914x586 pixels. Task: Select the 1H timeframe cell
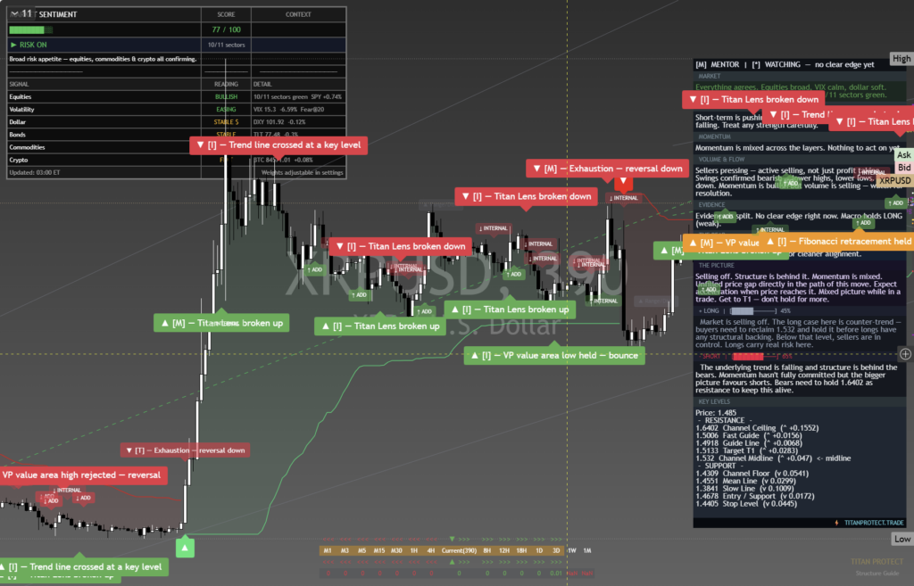tap(414, 550)
